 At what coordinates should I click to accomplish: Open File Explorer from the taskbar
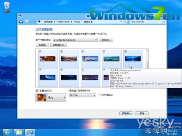pos(19,132)
